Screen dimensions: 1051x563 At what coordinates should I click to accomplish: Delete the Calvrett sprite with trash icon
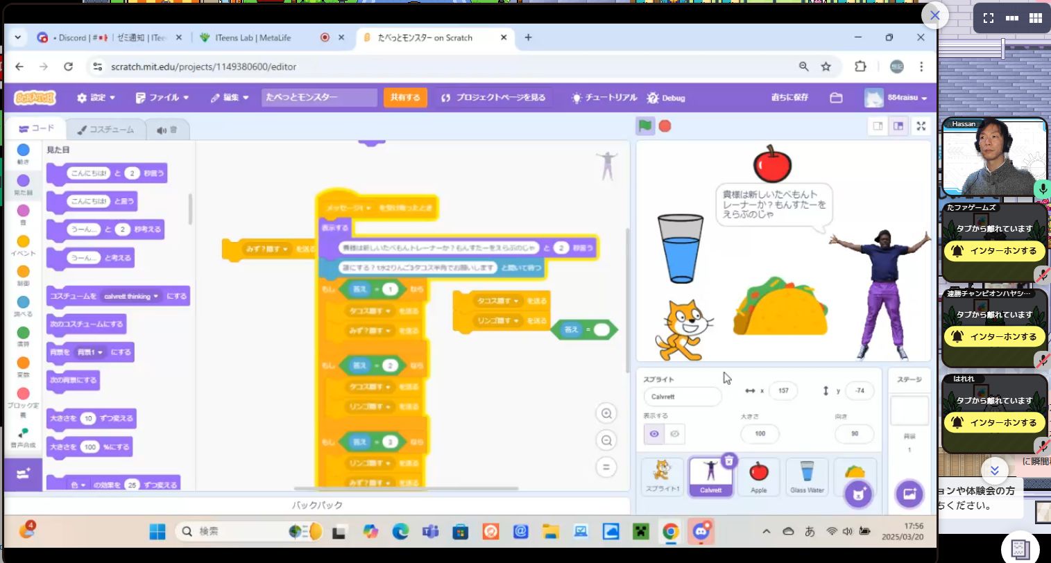tap(728, 460)
